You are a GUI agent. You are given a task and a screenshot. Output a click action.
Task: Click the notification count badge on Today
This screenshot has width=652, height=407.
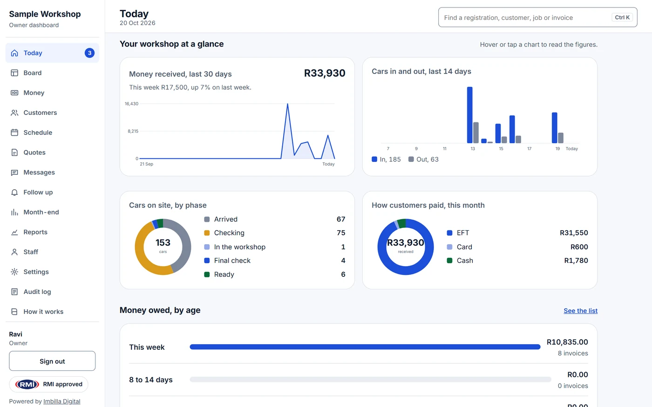click(89, 53)
